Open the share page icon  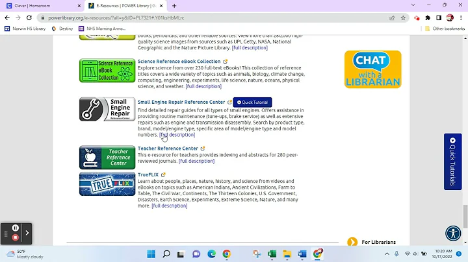coord(392,18)
